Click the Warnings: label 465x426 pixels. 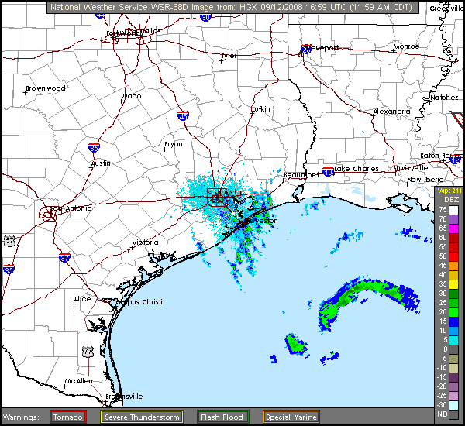(x=21, y=417)
